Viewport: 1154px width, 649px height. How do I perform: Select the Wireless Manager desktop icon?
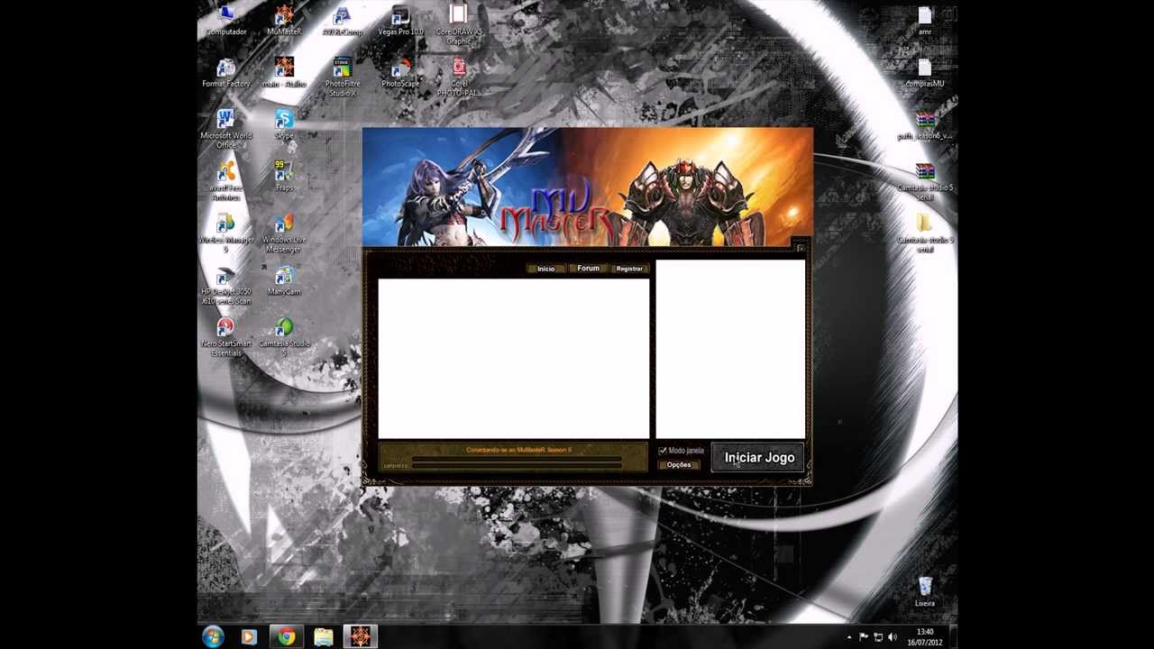(226, 234)
